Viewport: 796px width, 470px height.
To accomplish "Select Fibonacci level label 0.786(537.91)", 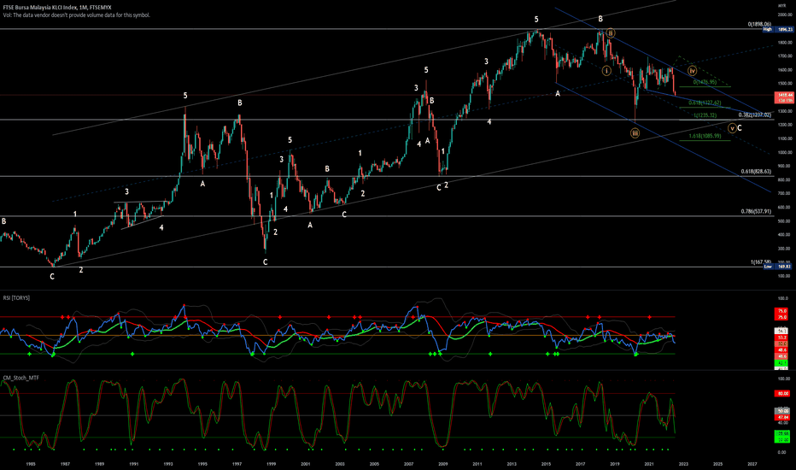I will coord(756,211).
